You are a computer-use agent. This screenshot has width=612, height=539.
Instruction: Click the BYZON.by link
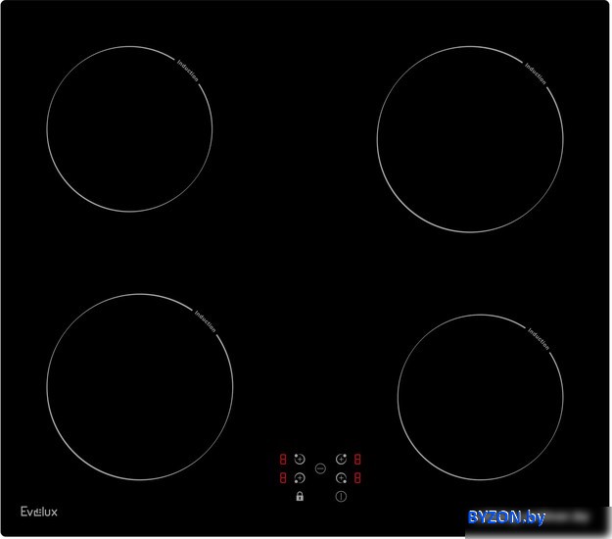click(x=506, y=517)
